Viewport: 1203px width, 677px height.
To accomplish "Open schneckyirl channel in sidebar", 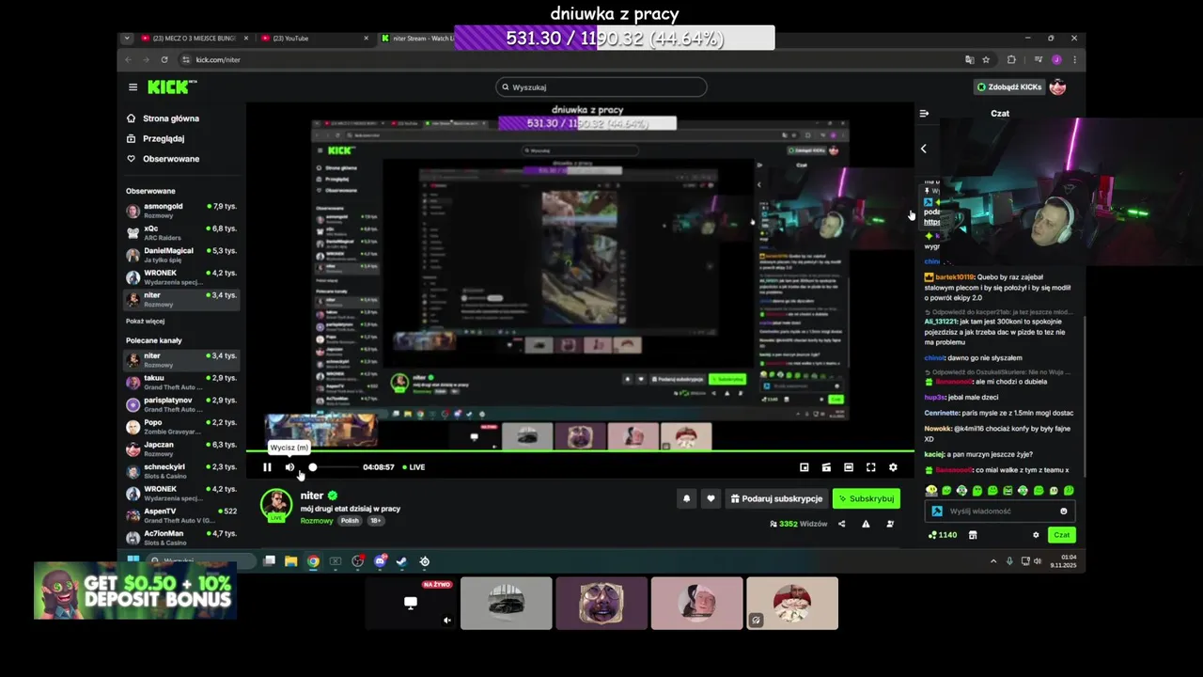I will click(180, 471).
